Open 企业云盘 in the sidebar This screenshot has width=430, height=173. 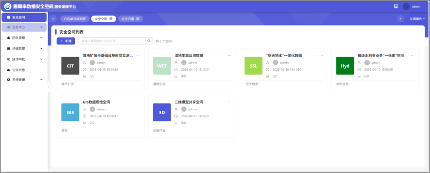point(19,70)
